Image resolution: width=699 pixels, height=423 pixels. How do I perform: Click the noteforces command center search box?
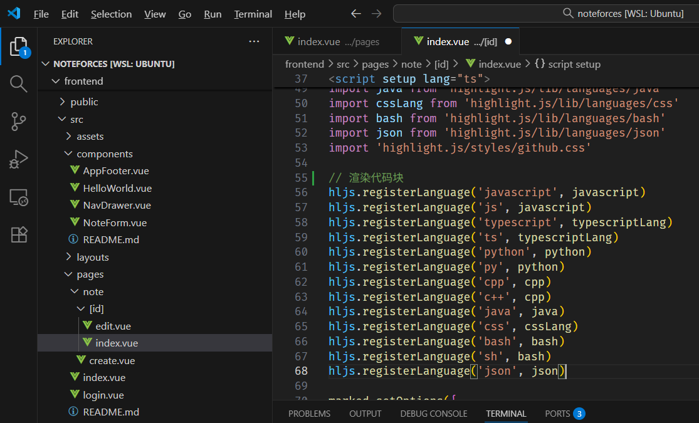click(546, 14)
